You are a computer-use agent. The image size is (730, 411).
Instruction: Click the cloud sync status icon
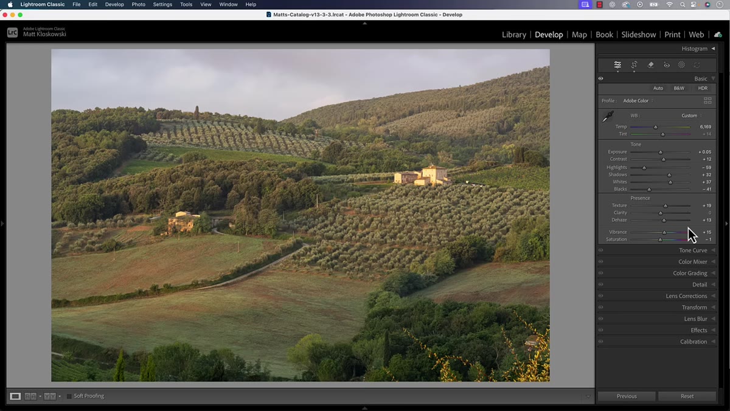coord(718,35)
